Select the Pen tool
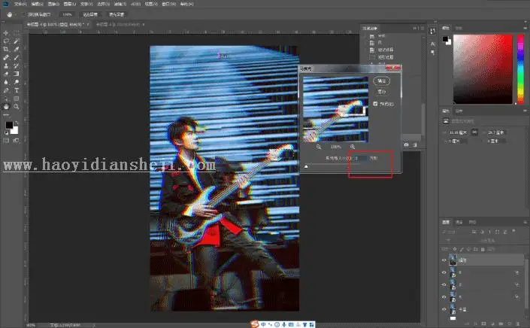The width and height of the screenshot is (530, 328). [x=6, y=90]
